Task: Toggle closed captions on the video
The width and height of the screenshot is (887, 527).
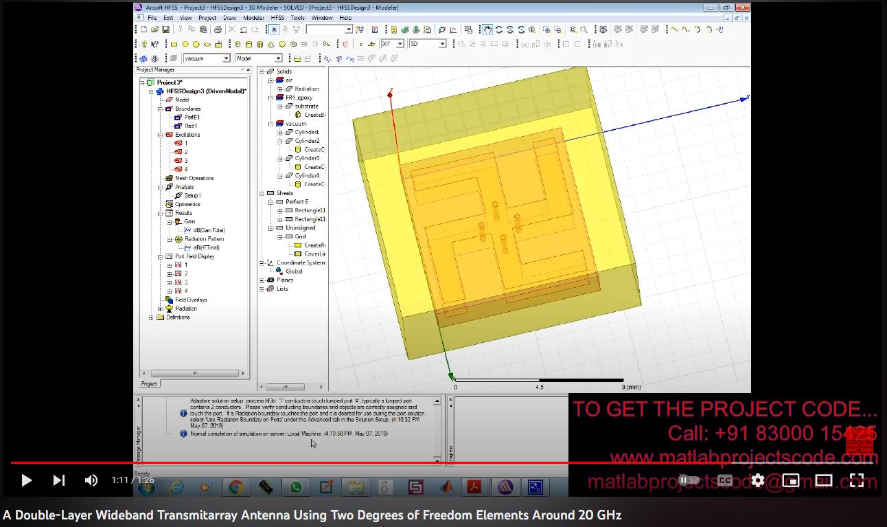Action: (724, 480)
